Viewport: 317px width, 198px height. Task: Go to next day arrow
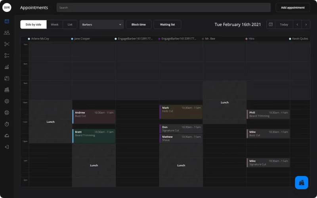(306, 25)
